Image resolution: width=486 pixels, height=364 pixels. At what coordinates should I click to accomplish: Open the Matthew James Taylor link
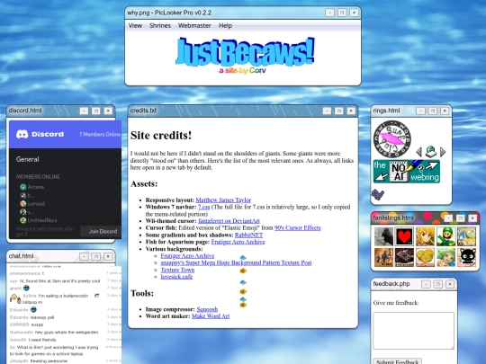coord(223,200)
